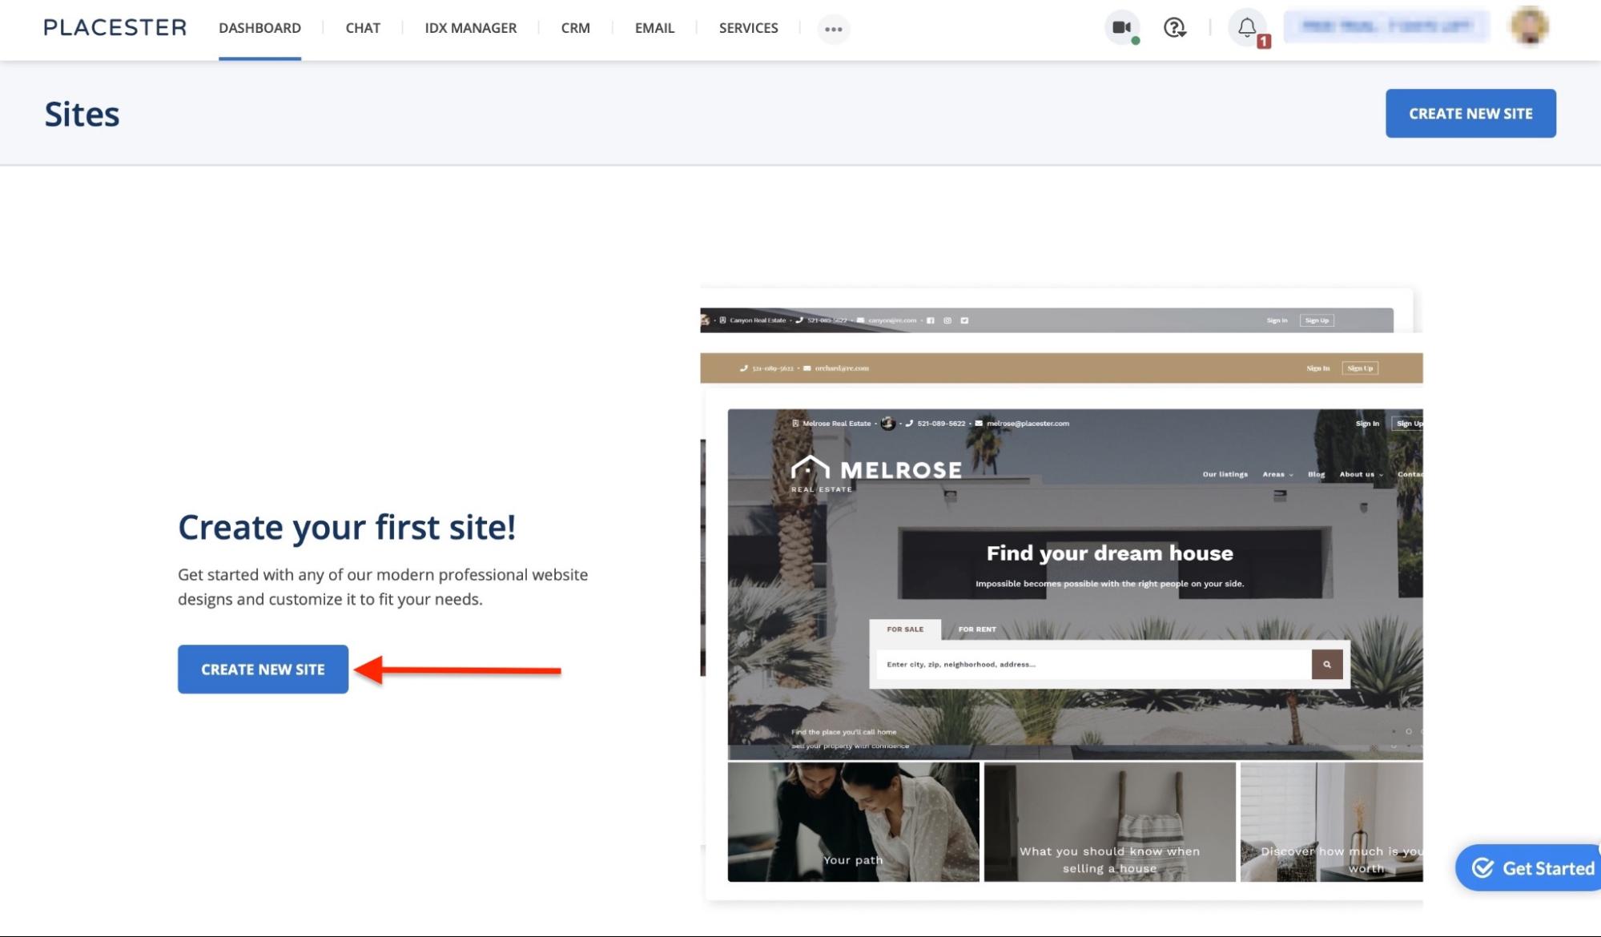The width and height of the screenshot is (1601, 937).
Task: Switch to the FOR RENT search tab
Action: point(975,629)
